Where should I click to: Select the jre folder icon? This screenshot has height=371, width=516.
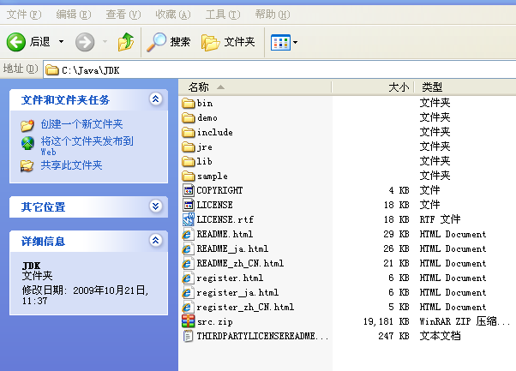click(x=189, y=147)
